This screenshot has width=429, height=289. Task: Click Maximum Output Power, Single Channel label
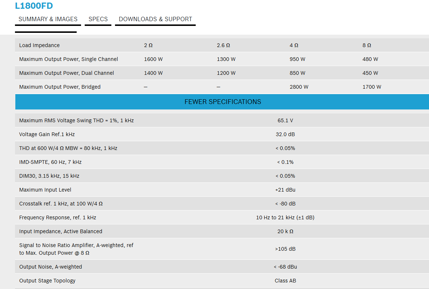pyautogui.click(x=68, y=59)
